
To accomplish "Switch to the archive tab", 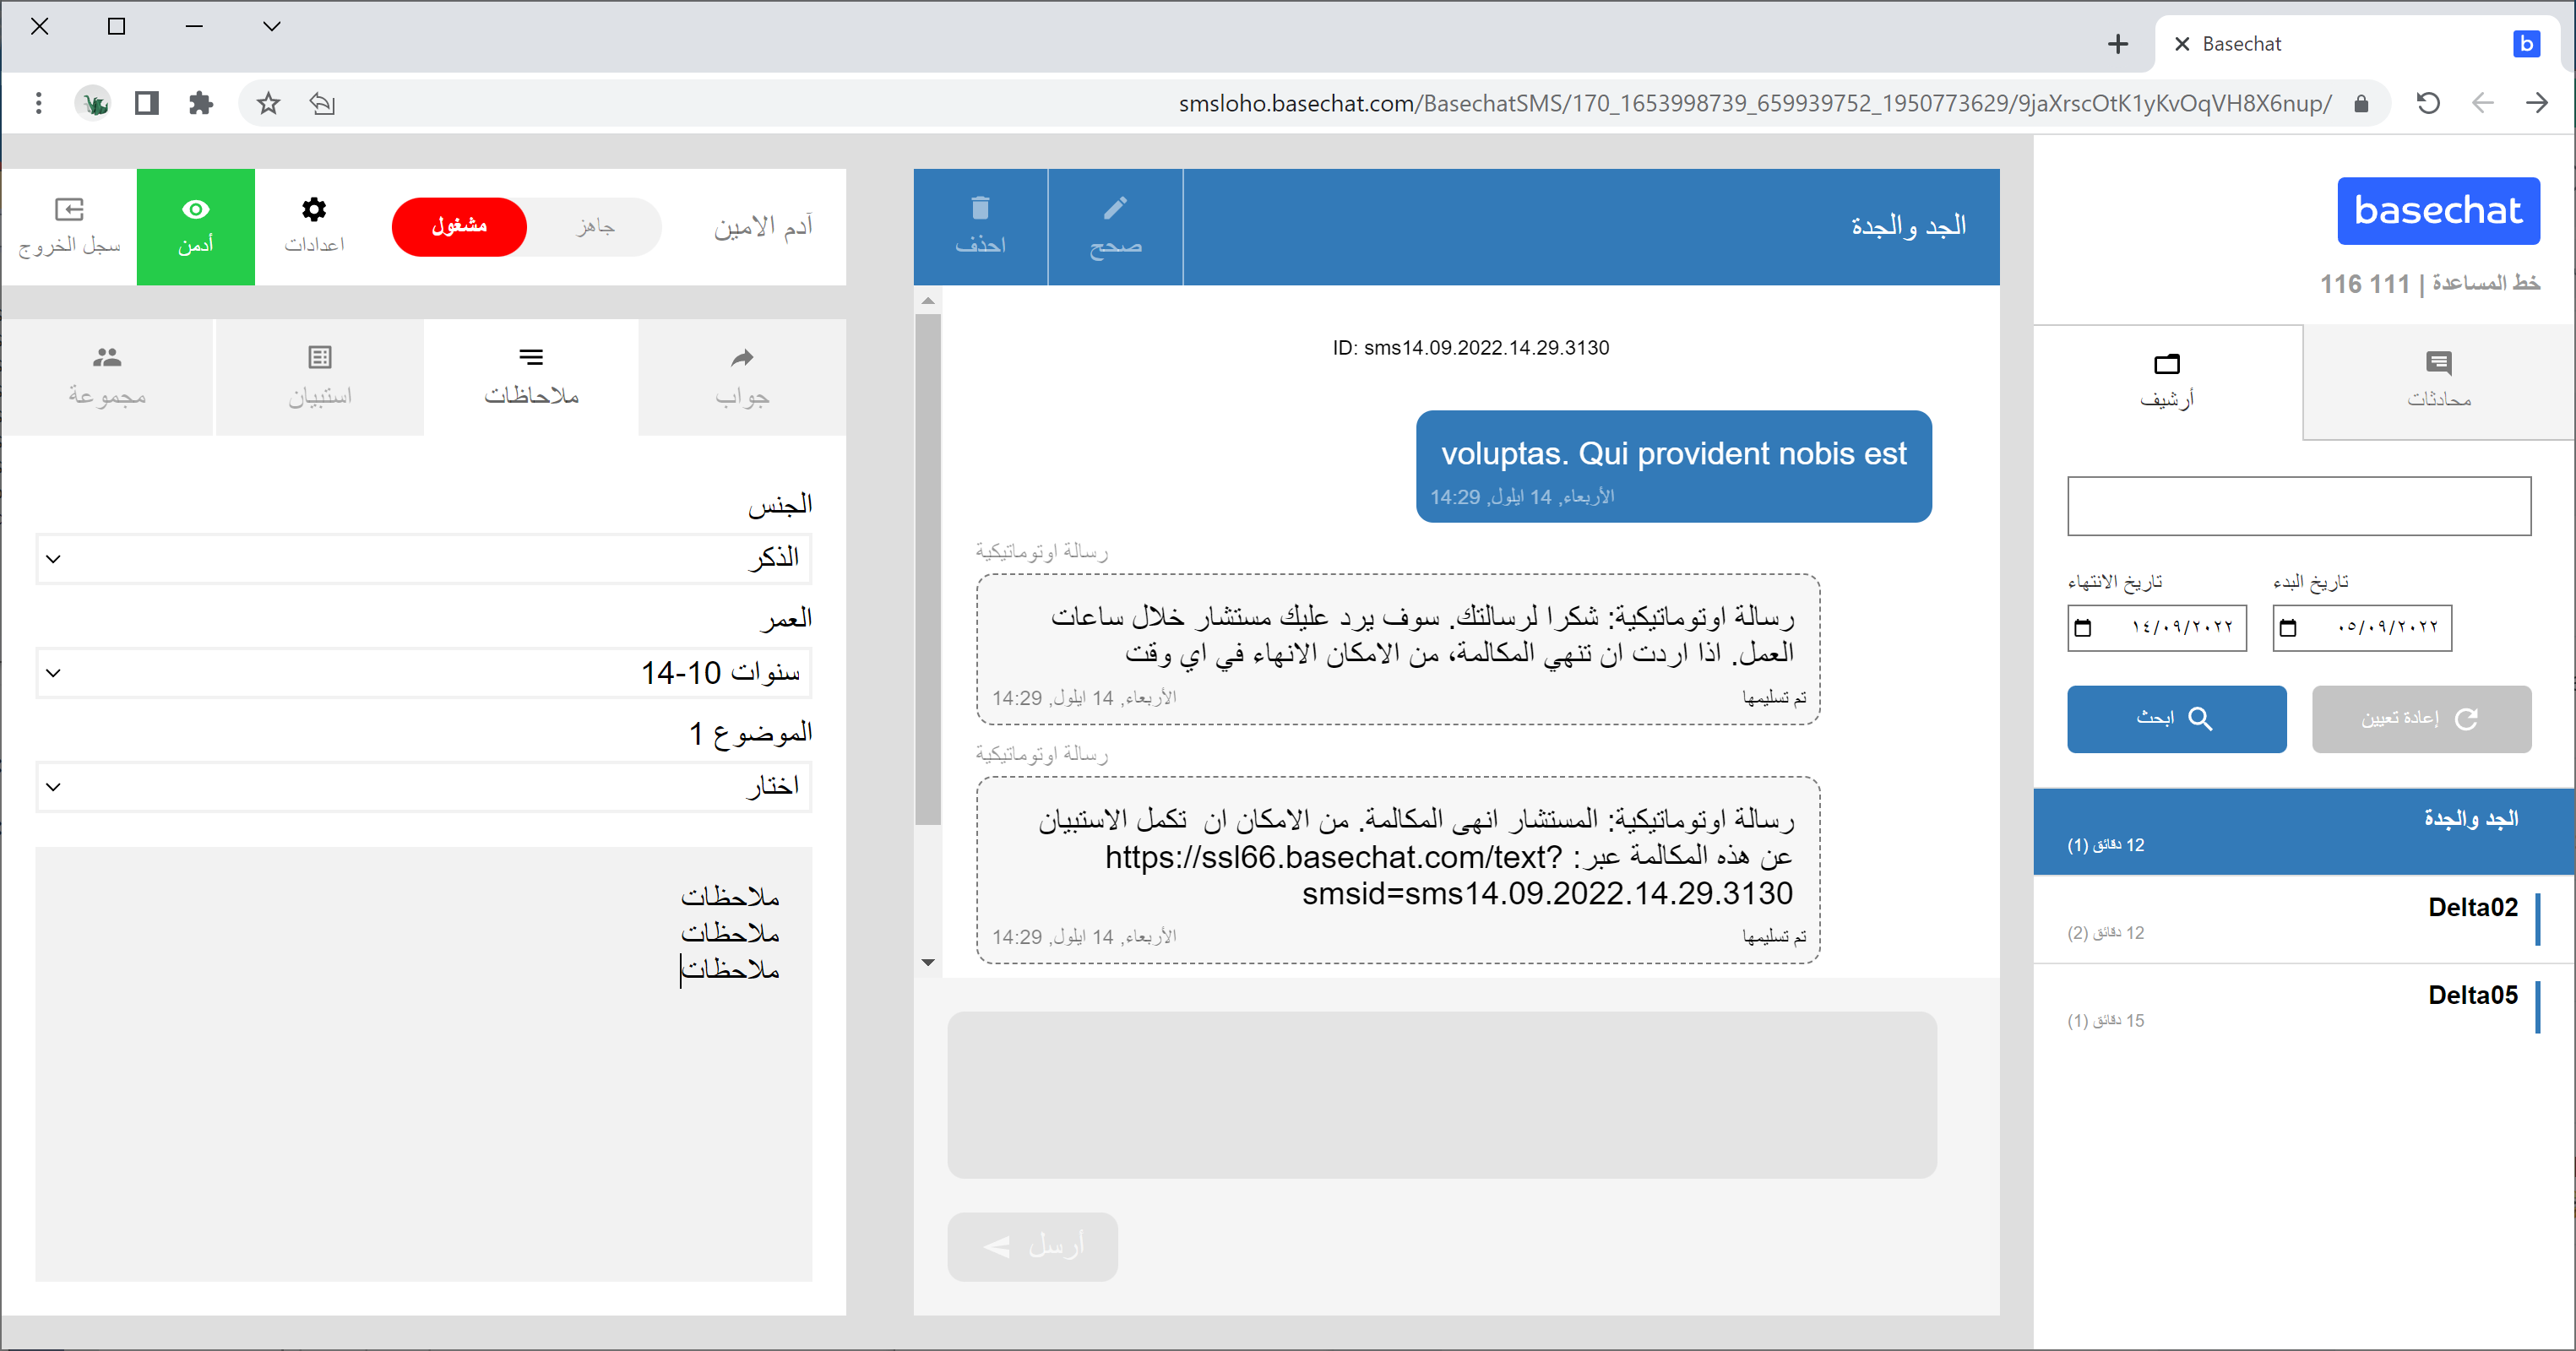I will click(x=2166, y=380).
